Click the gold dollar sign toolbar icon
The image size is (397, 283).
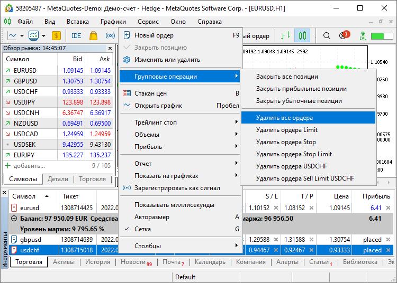[56, 36]
